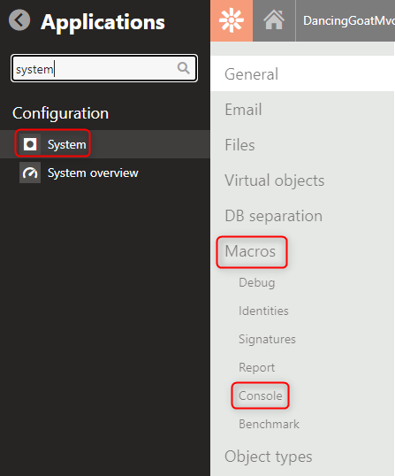Click the System application icon
The image size is (395, 476).
click(x=30, y=144)
